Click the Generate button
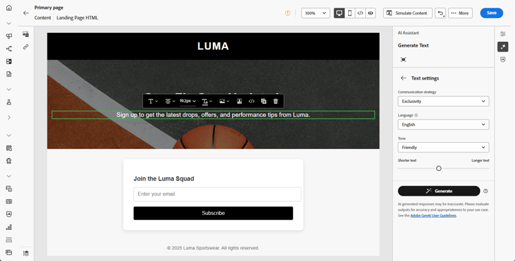This screenshot has width=515, height=261. 439,191
